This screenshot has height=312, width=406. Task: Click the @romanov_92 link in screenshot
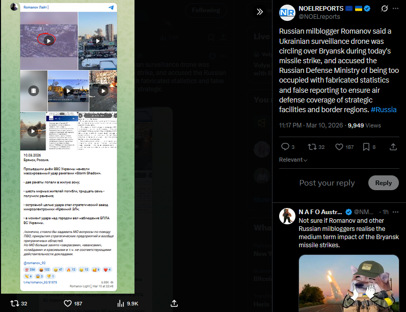point(35,263)
